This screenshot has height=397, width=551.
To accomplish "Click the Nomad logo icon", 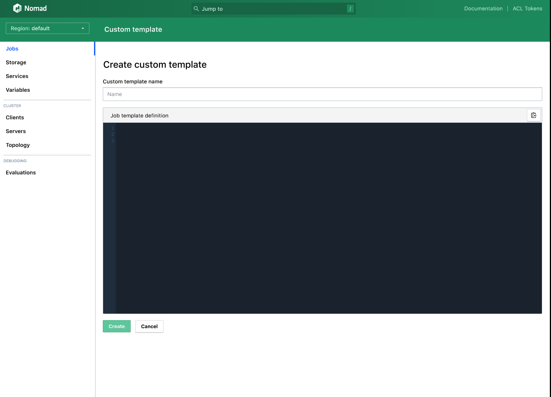I will [x=17, y=8].
